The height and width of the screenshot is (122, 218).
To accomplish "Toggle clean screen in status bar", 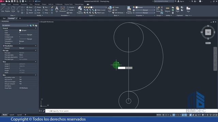I will pos(214,115).
